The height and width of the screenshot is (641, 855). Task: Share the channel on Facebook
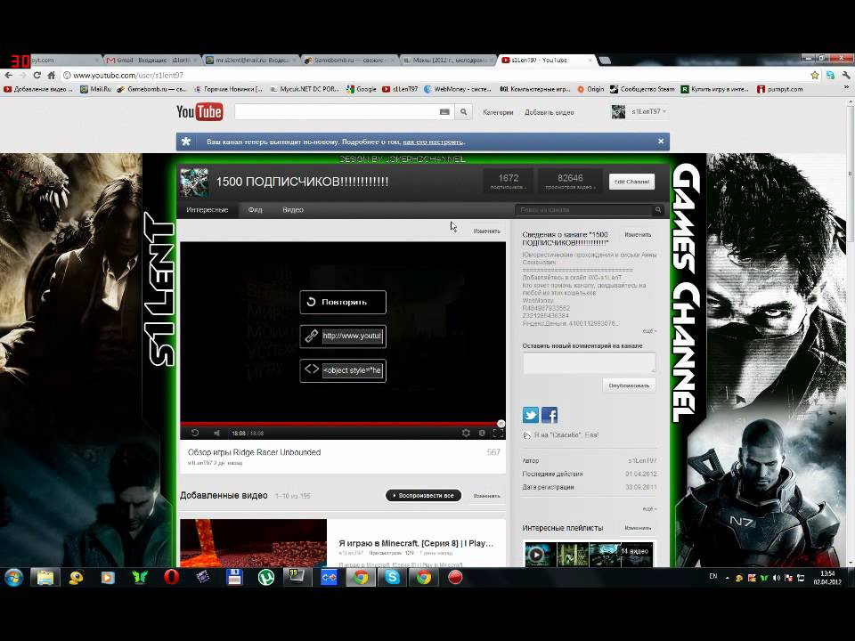[x=550, y=415]
